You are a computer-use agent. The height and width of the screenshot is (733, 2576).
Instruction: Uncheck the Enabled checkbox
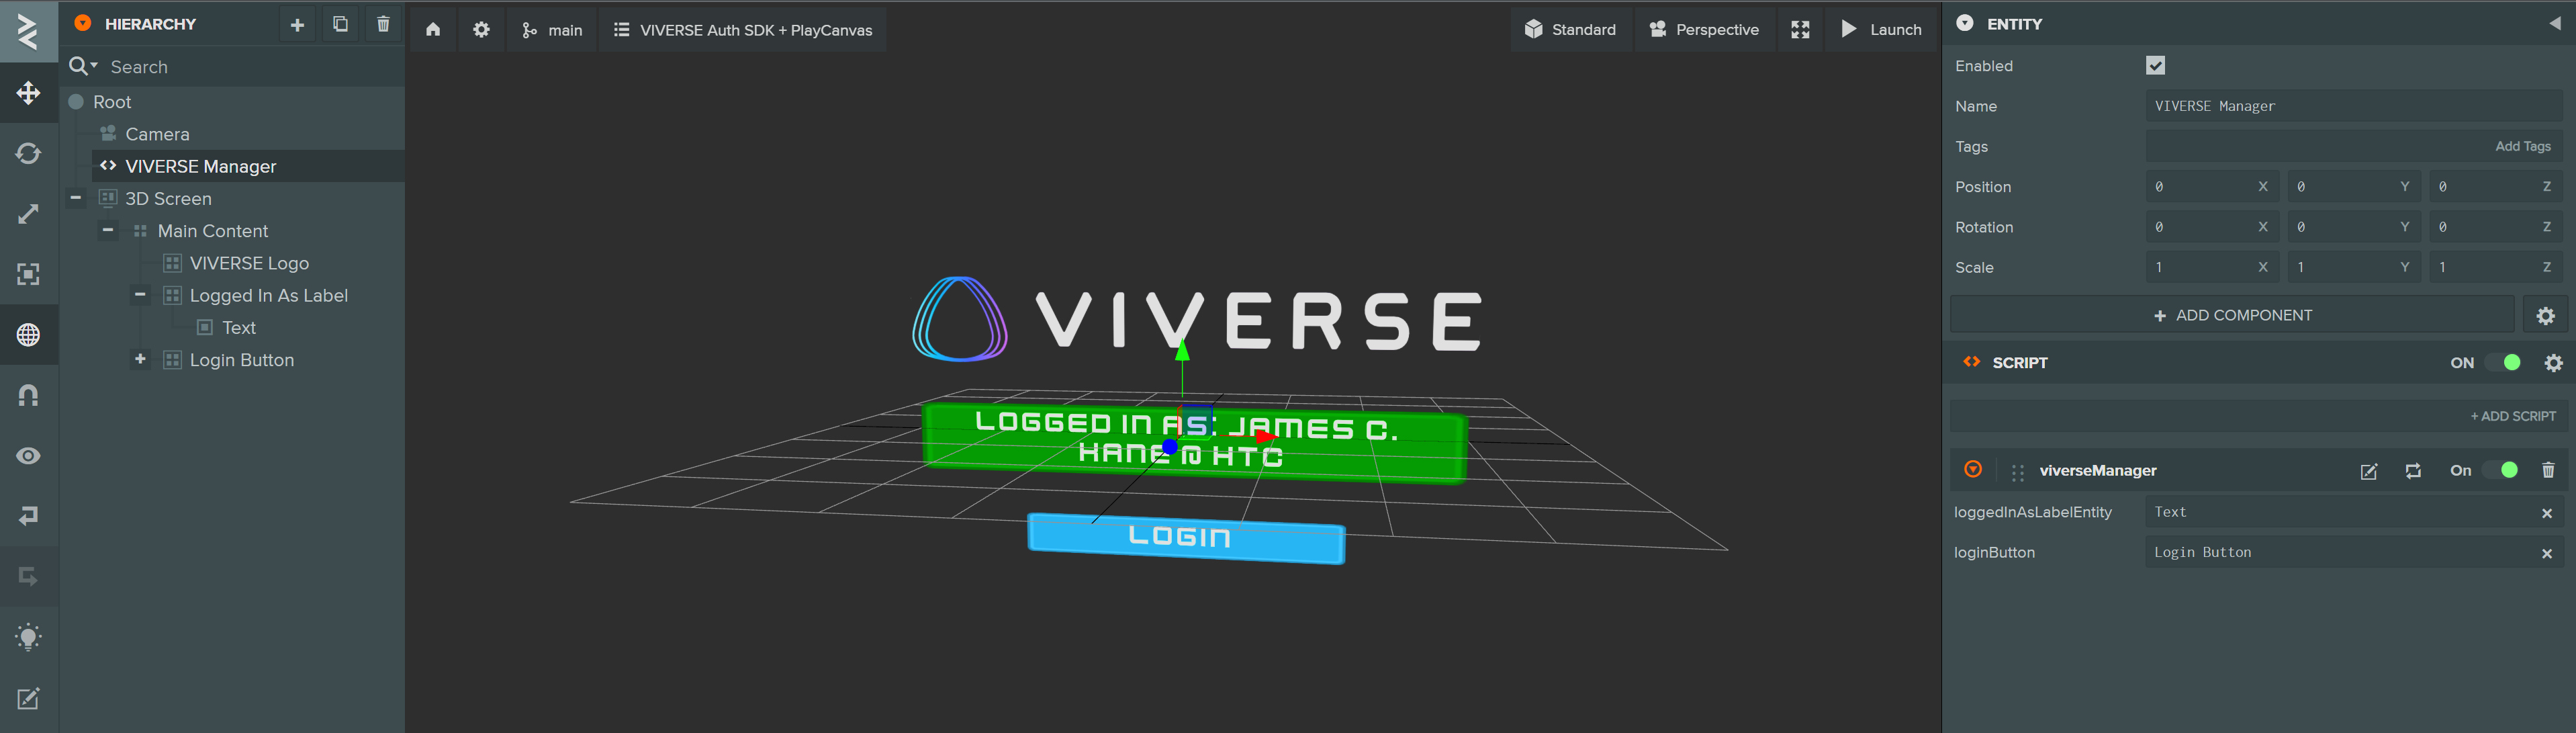point(2155,66)
